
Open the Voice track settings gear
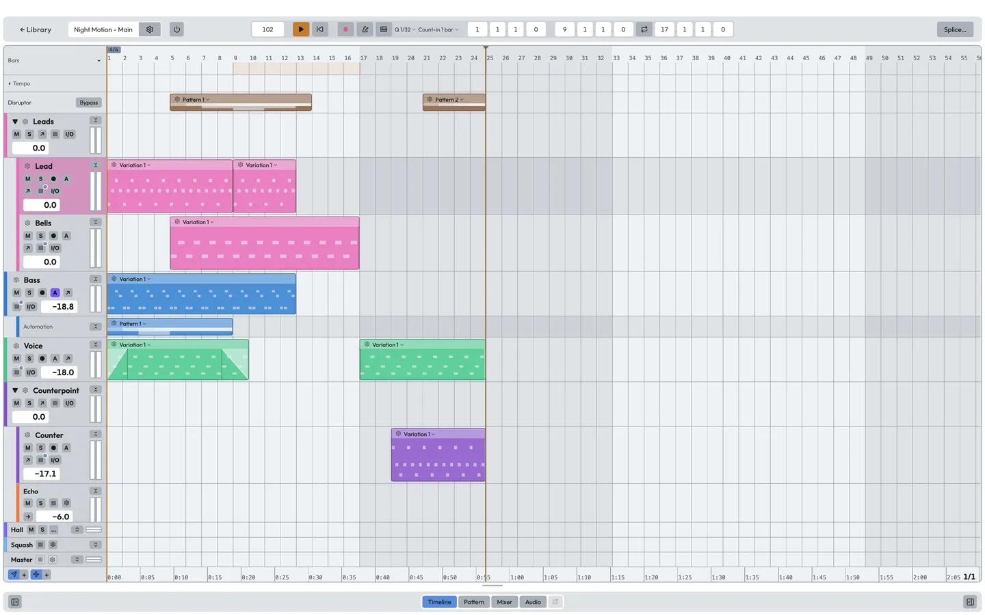click(16, 346)
